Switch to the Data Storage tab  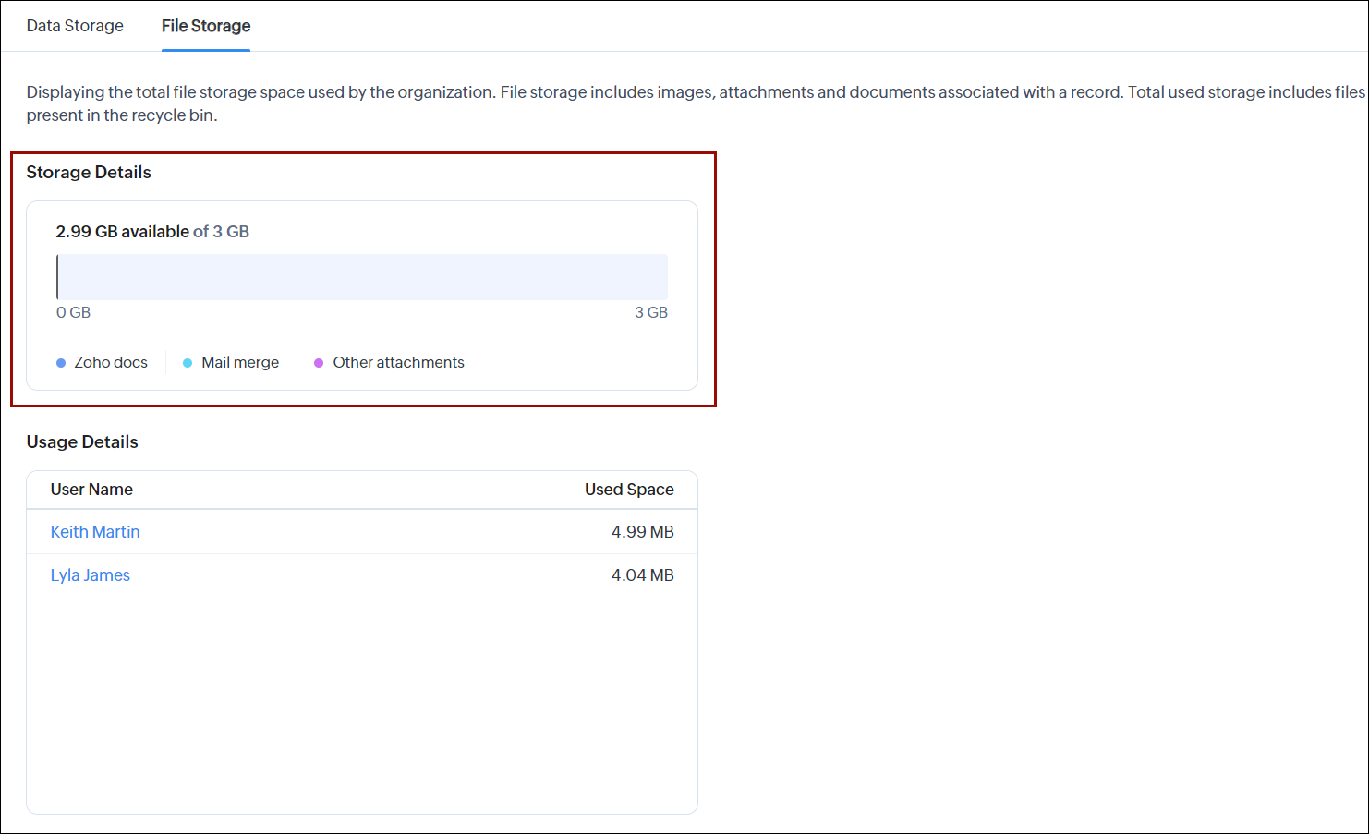75,26
